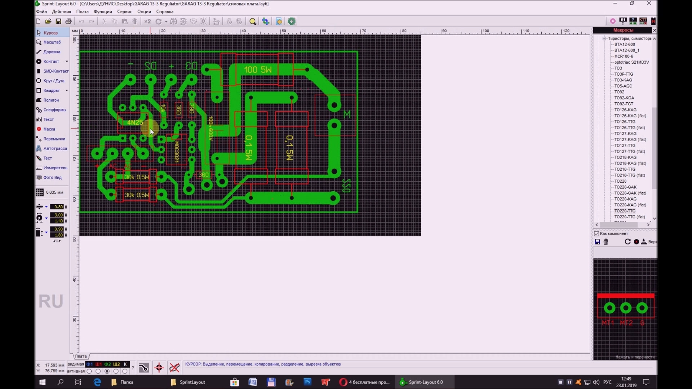The height and width of the screenshot is (389, 692).
Task: Activate the SMD-Контакт tool
Action: 52,71
